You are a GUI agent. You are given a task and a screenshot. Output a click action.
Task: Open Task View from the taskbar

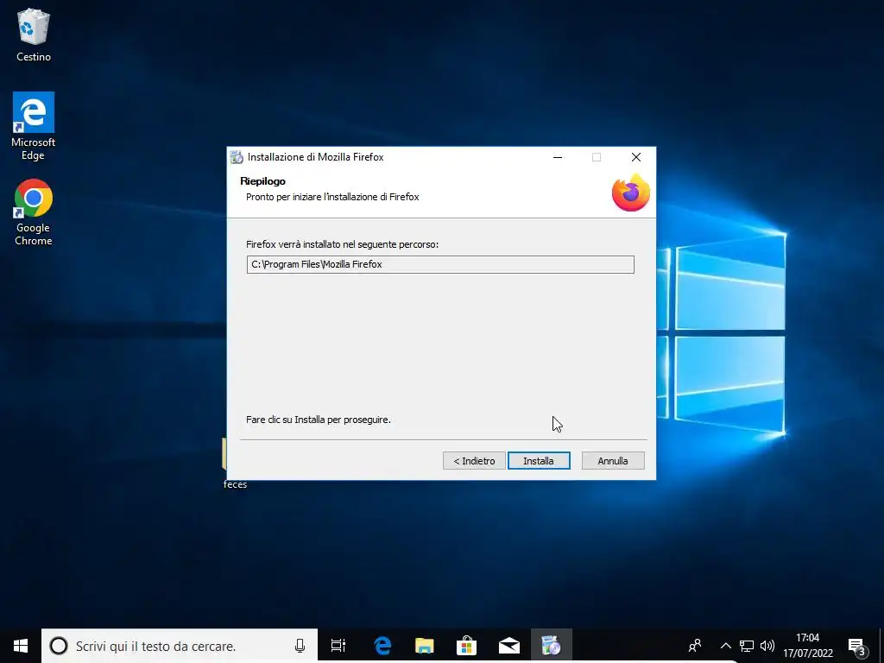(338, 646)
